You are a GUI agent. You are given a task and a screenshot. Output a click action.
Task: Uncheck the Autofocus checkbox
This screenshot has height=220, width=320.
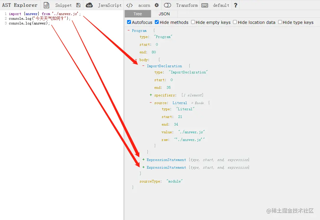coord(129,22)
